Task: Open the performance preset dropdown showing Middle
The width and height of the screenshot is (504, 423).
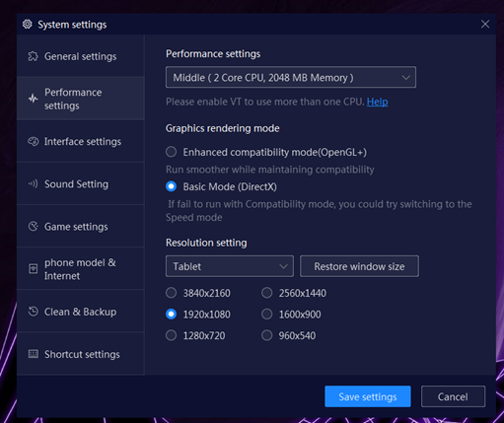Action: pyautogui.click(x=291, y=77)
